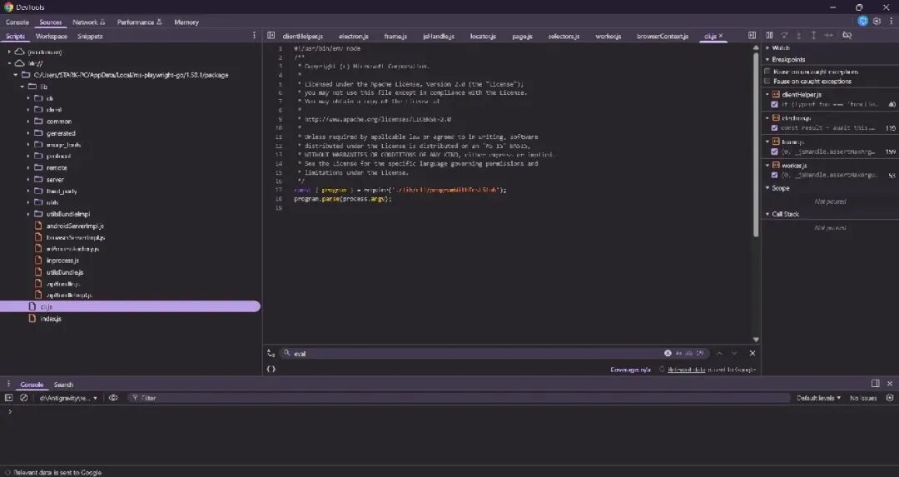Switch to the Console panel tab
Viewport: 899px width, 477px height.
click(x=17, y=22)
